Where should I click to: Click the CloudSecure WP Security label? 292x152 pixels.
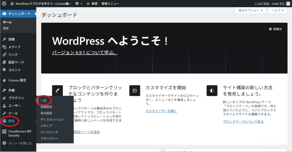click(x=20, y=133)
